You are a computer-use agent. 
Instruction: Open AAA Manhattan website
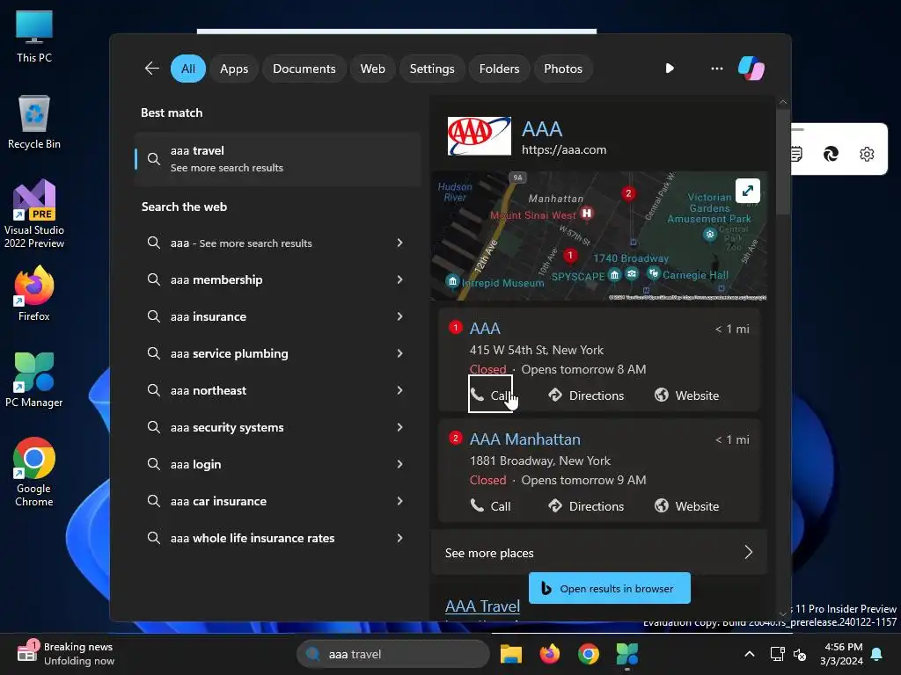(x=686, y=505)
